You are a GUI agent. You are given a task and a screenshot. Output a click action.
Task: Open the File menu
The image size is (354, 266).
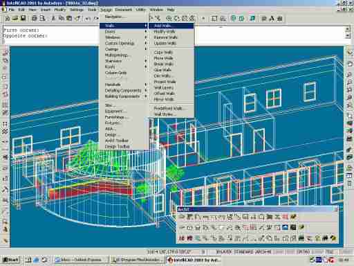pyautogui.click(x=12, y=10)
